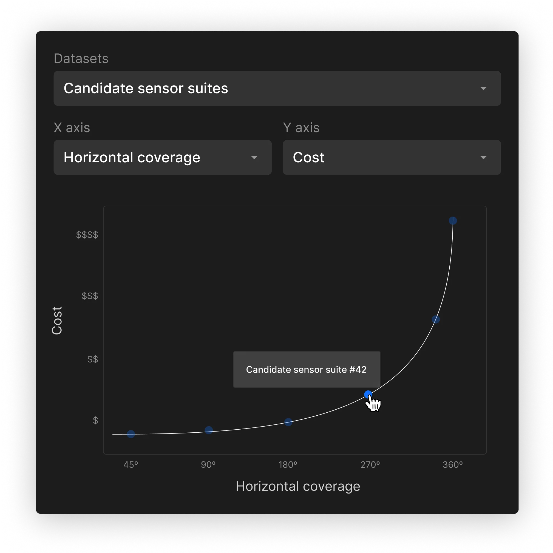Image resolution: width=553 pixels, height=553 pixels.
Task: Click the 360° axis tick label
Action: point(453,464)
